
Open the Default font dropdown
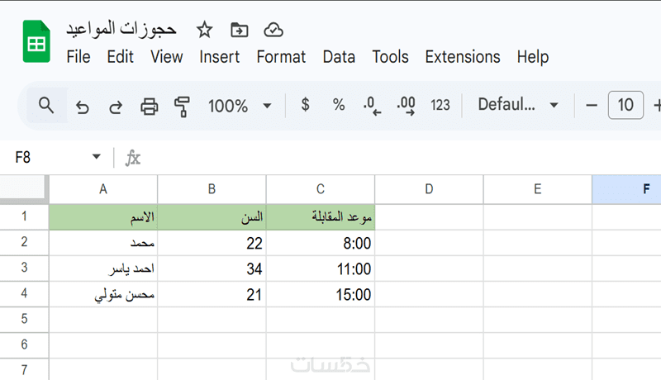518,105
